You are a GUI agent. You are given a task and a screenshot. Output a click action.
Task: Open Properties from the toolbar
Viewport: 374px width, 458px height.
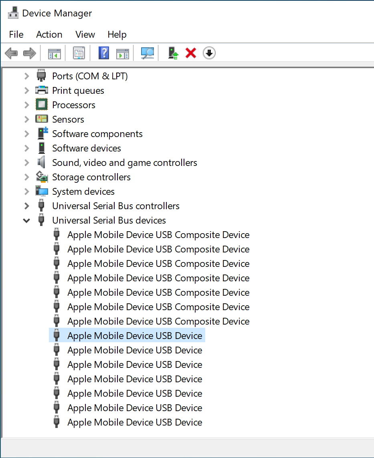point(79,53)
